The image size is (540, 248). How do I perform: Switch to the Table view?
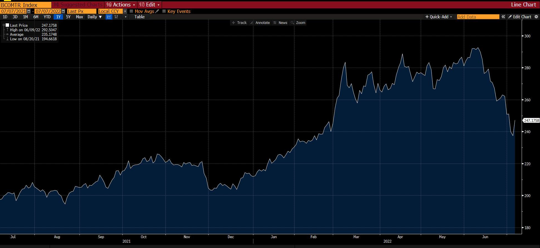pos(139,17)
